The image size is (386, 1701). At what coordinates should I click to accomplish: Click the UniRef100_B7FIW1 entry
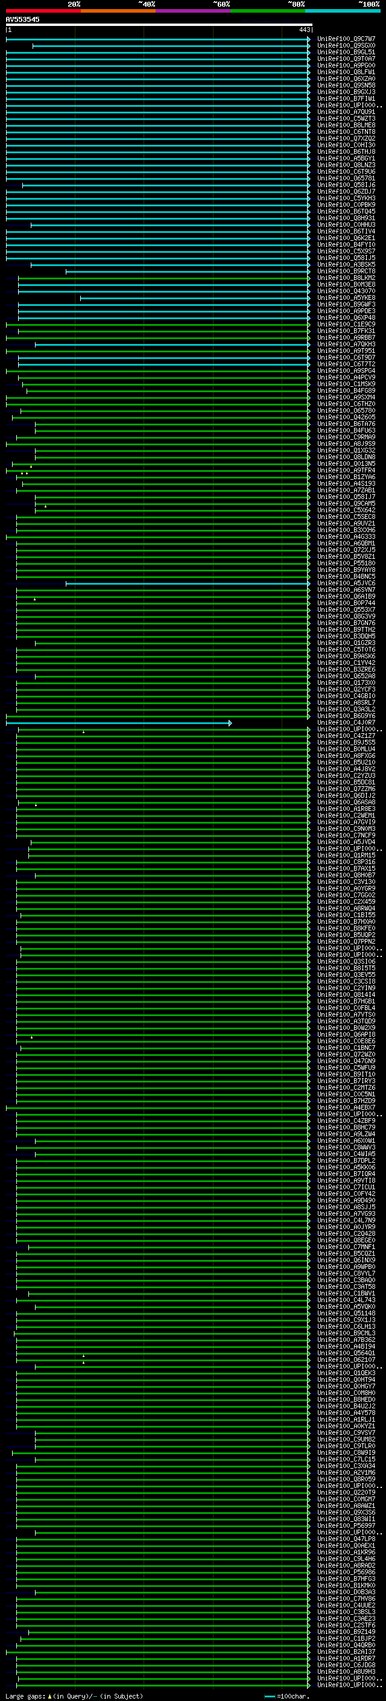(x=346, y=98)
